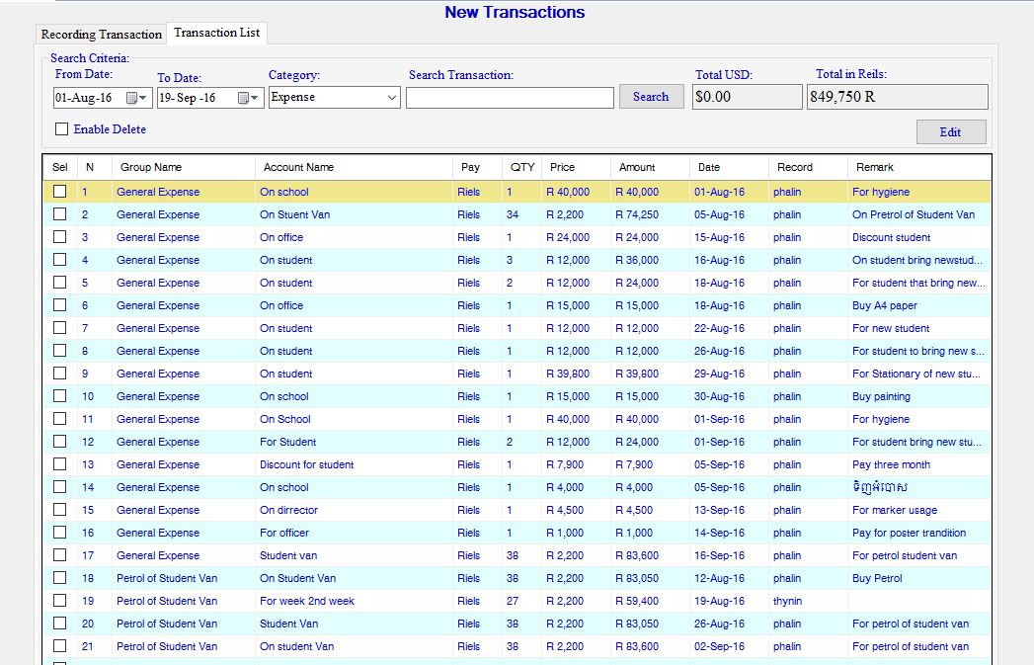Click inside the Search Transaction input field
This screenshot has height=665, width=1034.
511,96
